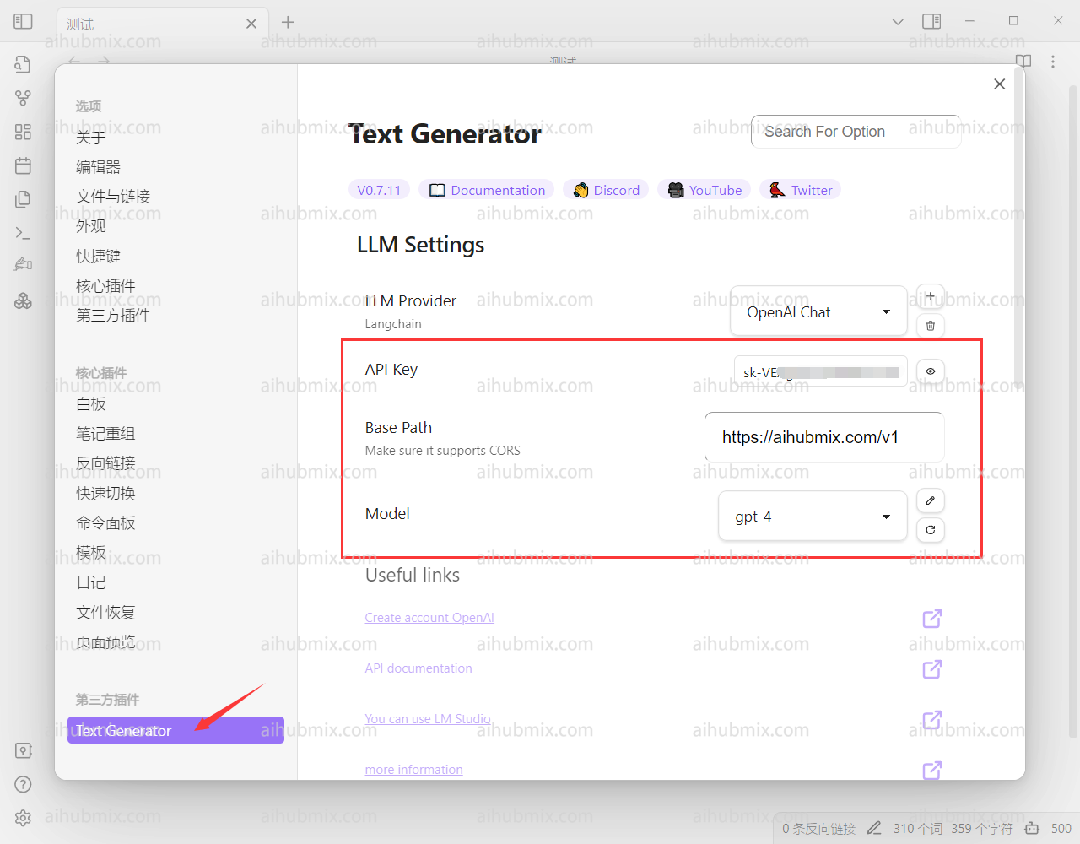
Task: Open You can use LM Studio link
Action: [428, 719]
